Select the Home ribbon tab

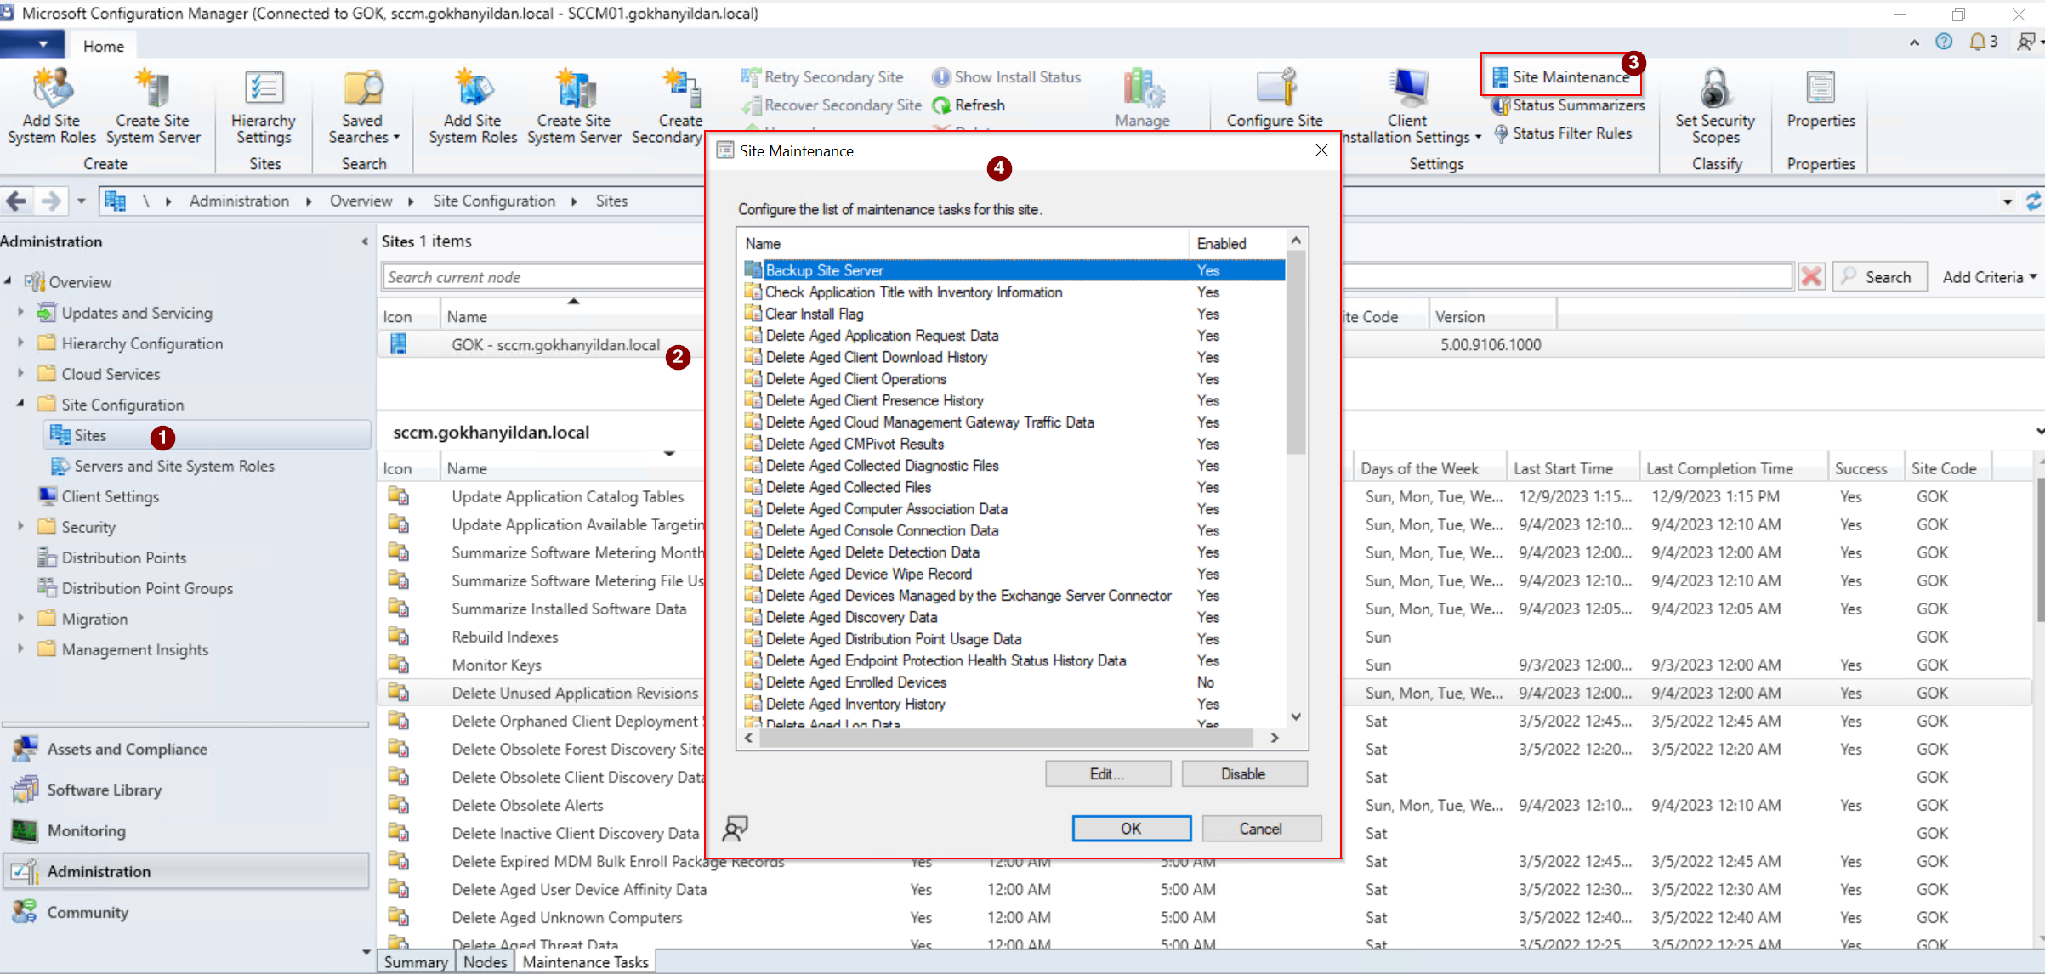(103, 46)
